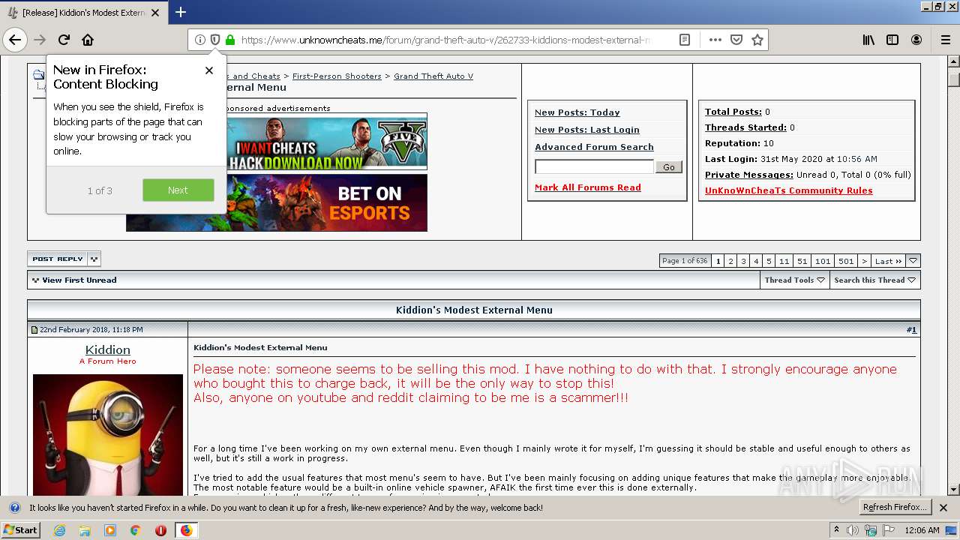Open Threads Started link

[745, 127]
